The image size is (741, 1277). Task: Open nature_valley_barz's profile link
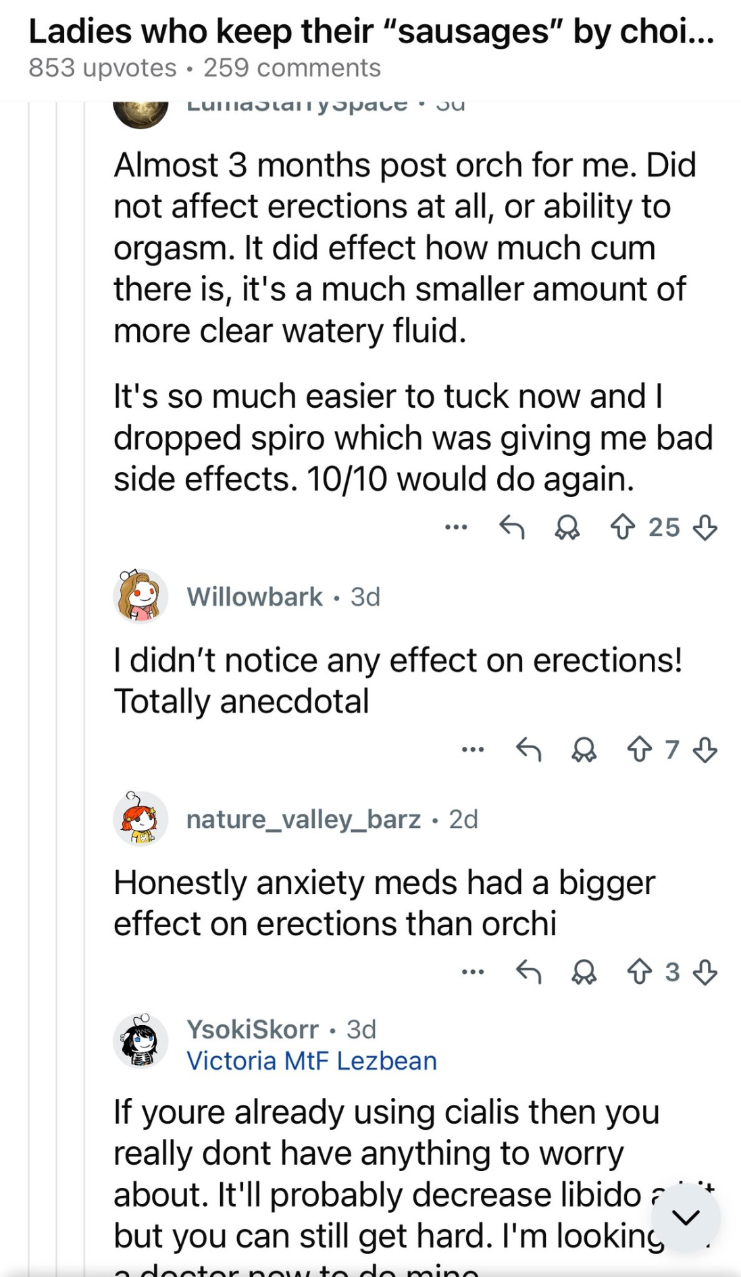[x=303, y=819]
